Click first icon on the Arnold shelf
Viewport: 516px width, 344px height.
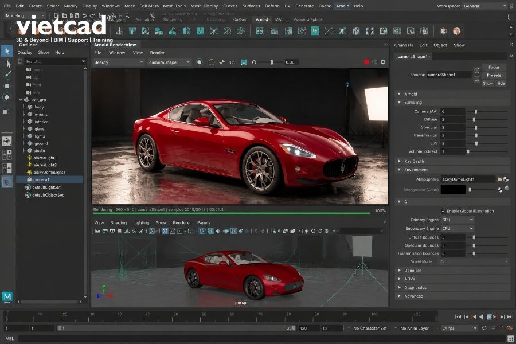[119, 31]
